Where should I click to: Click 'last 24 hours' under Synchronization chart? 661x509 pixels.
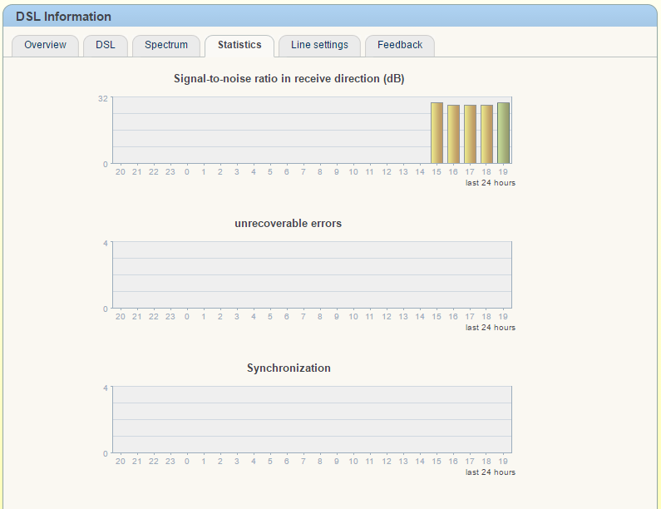pyautogui.click(x=490, y=472)
